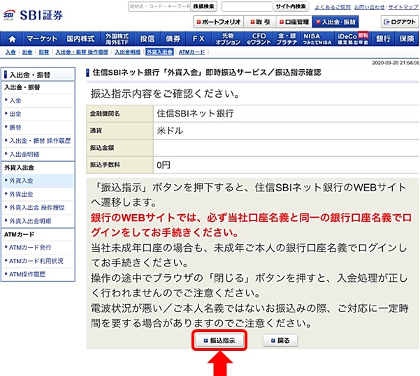Viewport: 420px width, 376px height.
Task: Select the マーケット tab
Action: click(x=43, y=38)
